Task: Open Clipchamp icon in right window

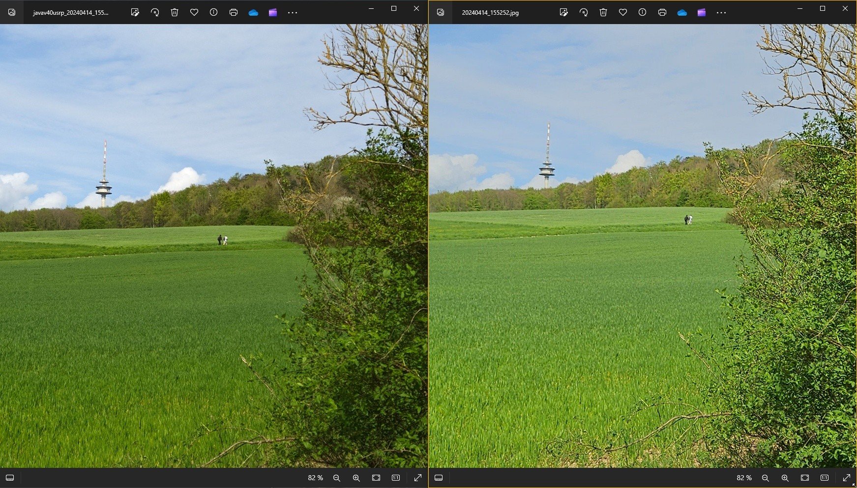Action: coord(702,12)
